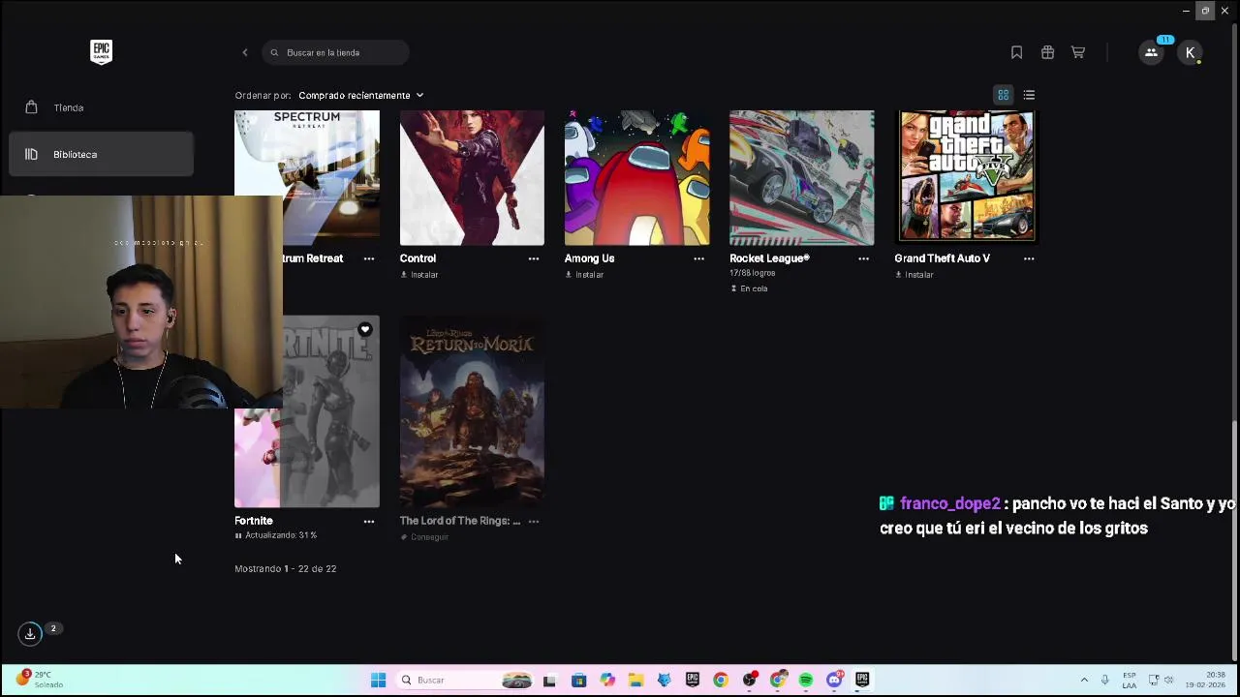
Task: Open Task View in the taskbar
Action: 549,681
